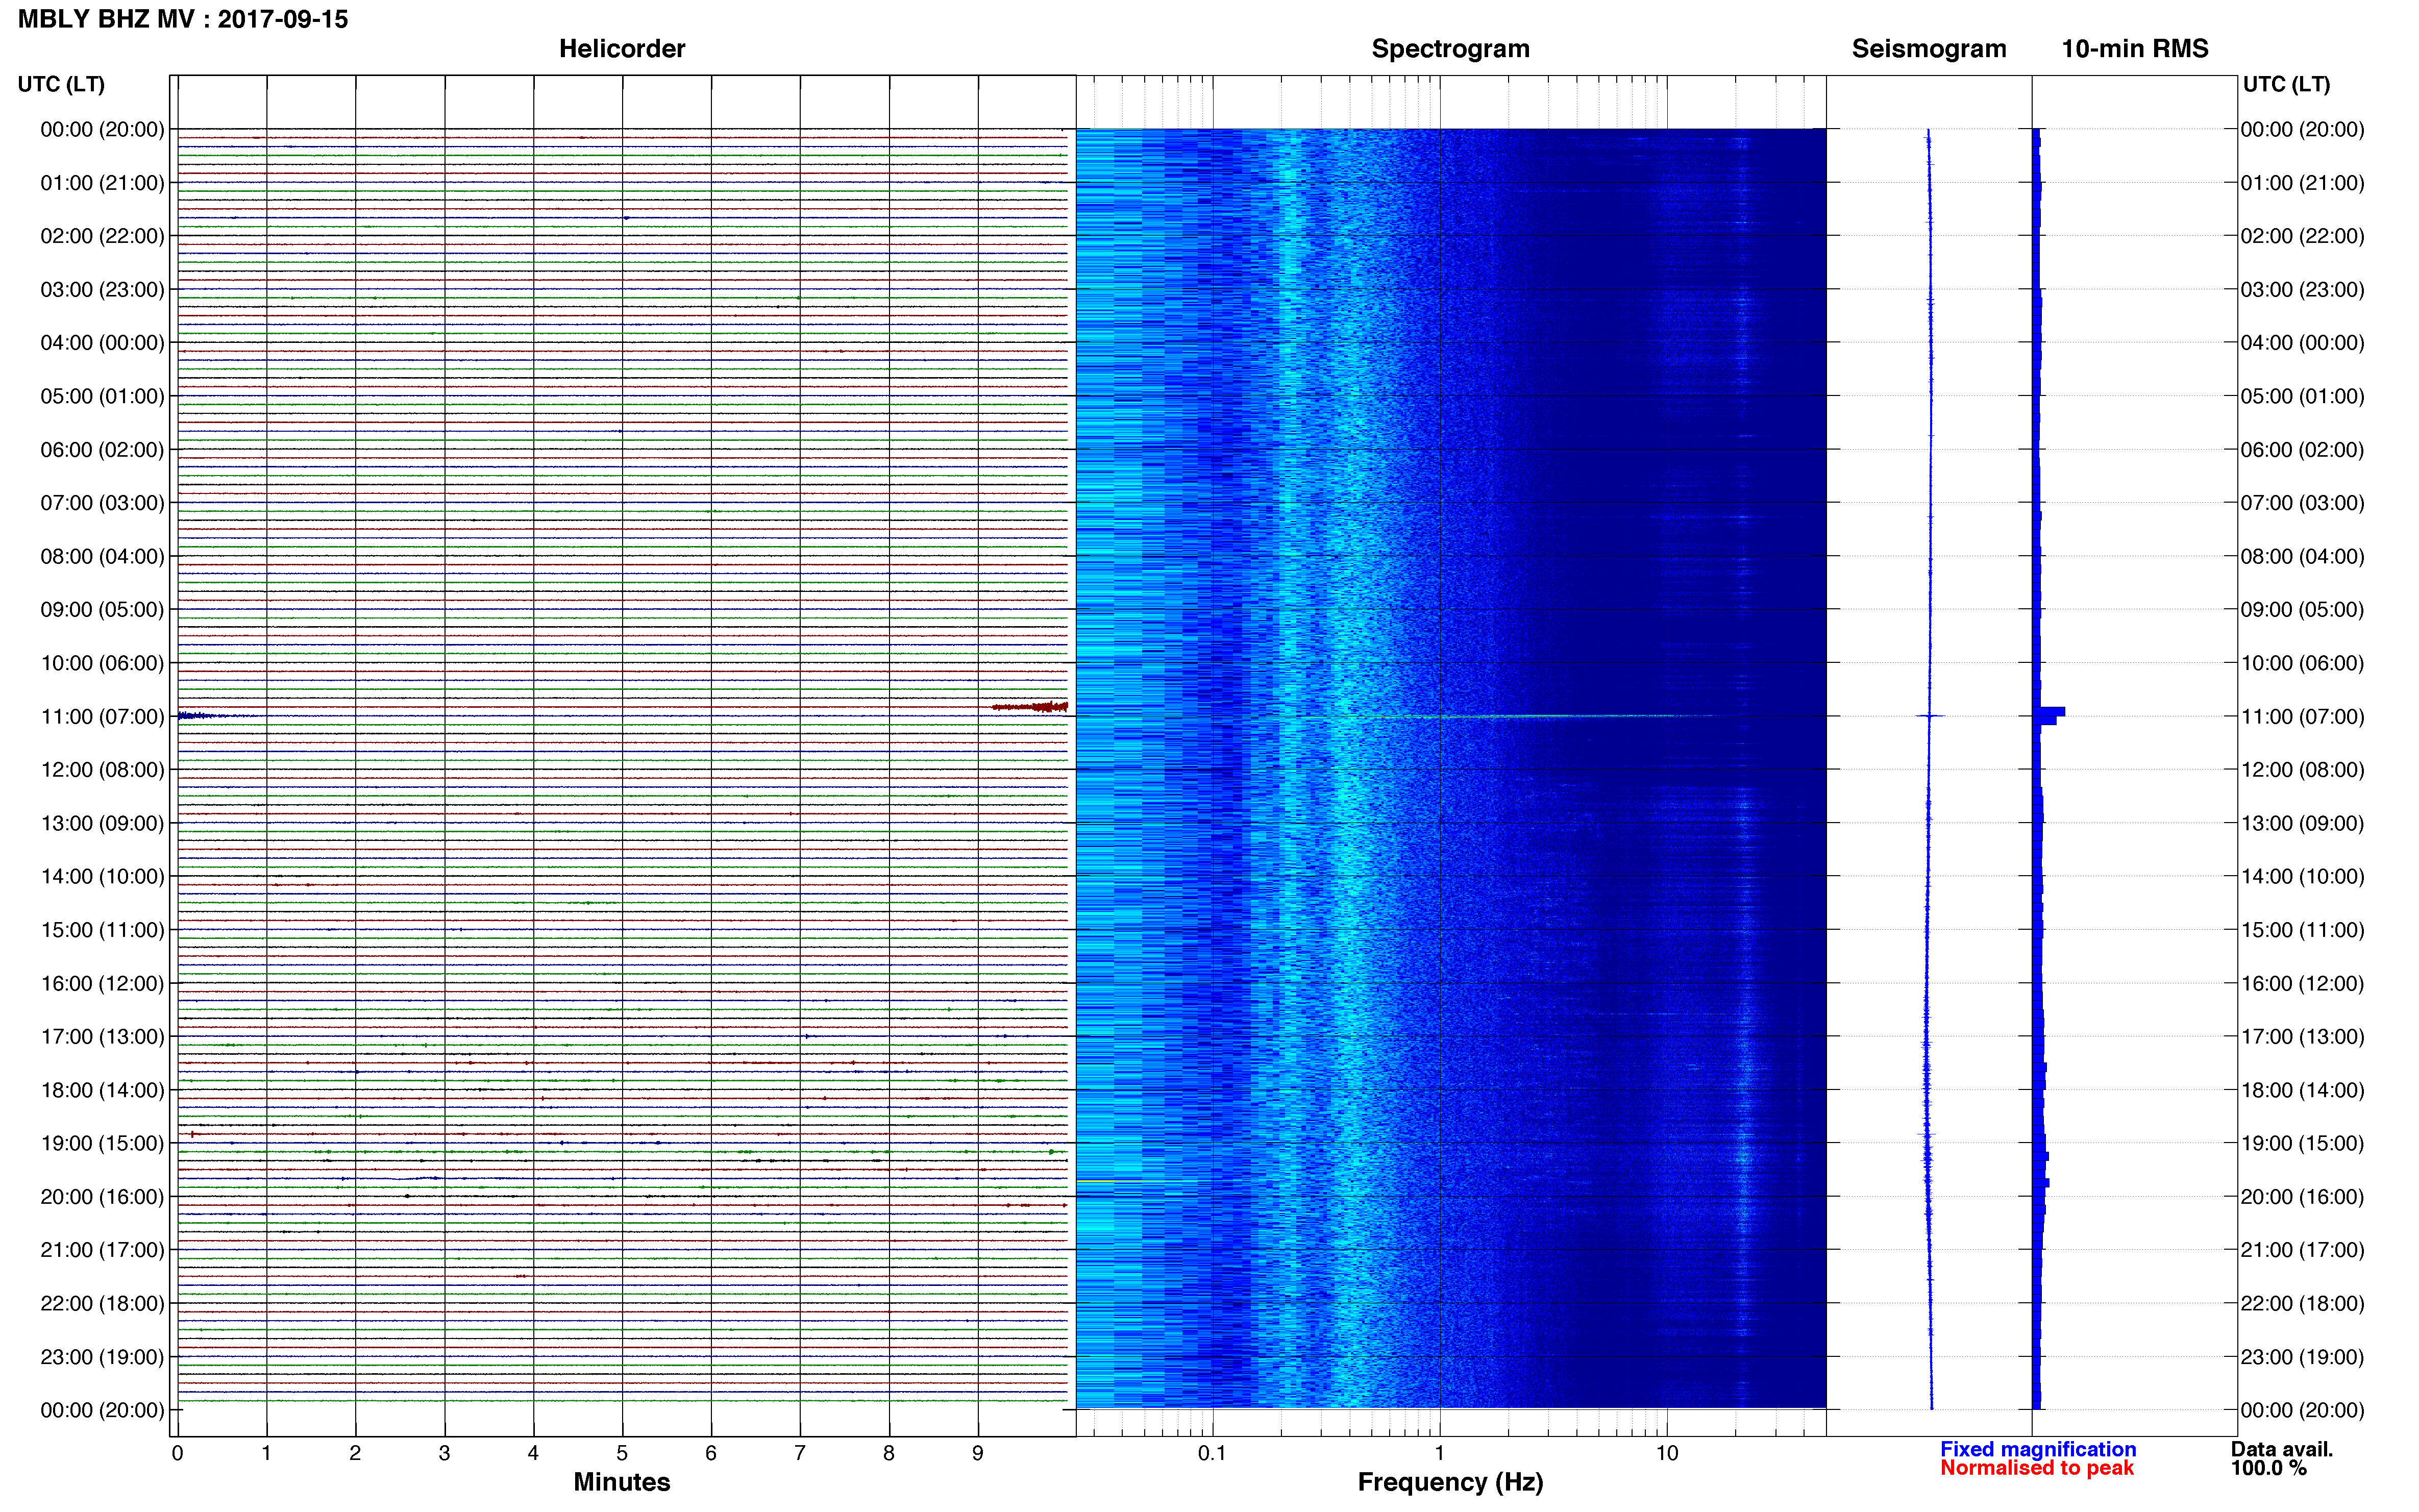Select the "Normalised to peak" red legend text
2419x1512 pixels.
pyautogui.click(x=2037, y=1468)
